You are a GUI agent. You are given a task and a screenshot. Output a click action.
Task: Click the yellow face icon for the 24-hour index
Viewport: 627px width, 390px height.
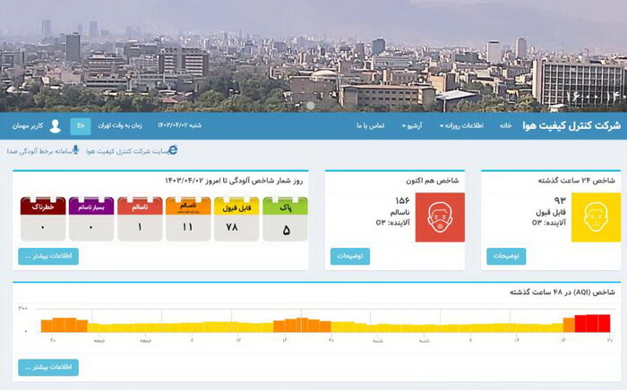tap(596, 217)
